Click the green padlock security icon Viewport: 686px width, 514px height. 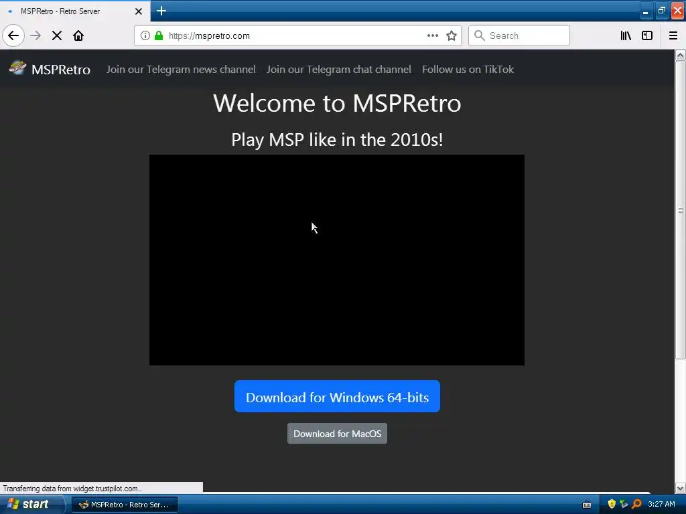(x=159, y=35)
